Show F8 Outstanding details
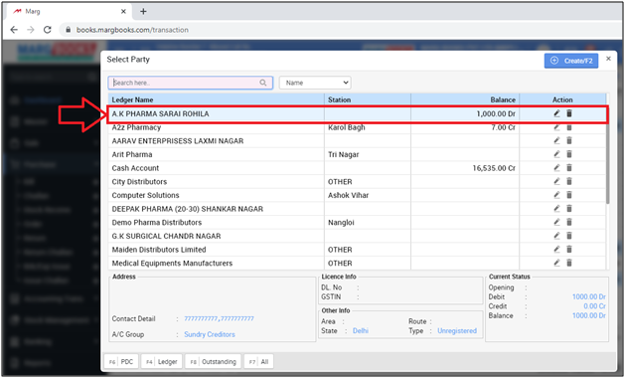 pyautogui.click(x=214, y=362)
